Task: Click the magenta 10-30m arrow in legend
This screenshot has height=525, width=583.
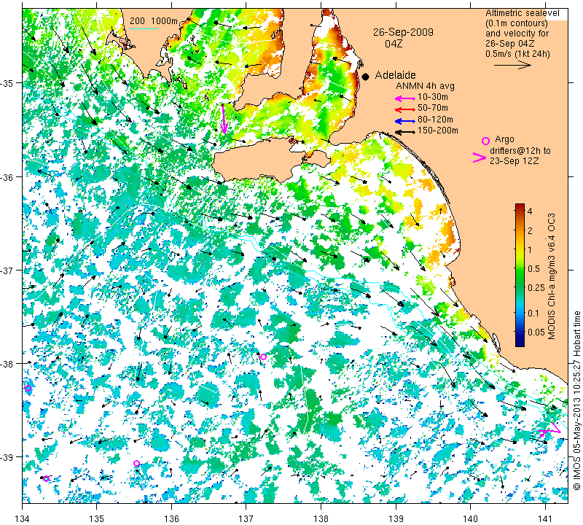Action: (404, 98)
